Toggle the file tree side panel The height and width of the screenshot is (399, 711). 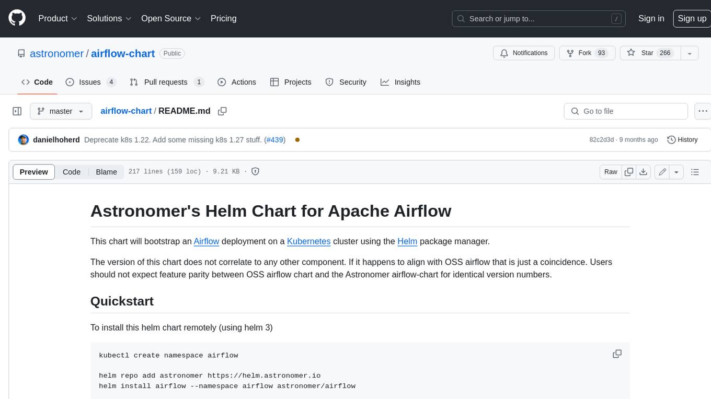click(17, 111)
